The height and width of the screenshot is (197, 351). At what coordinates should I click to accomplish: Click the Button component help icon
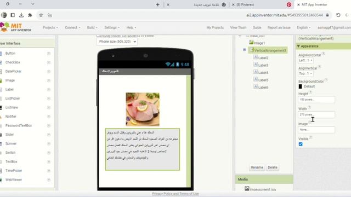(x=49, y=54)
